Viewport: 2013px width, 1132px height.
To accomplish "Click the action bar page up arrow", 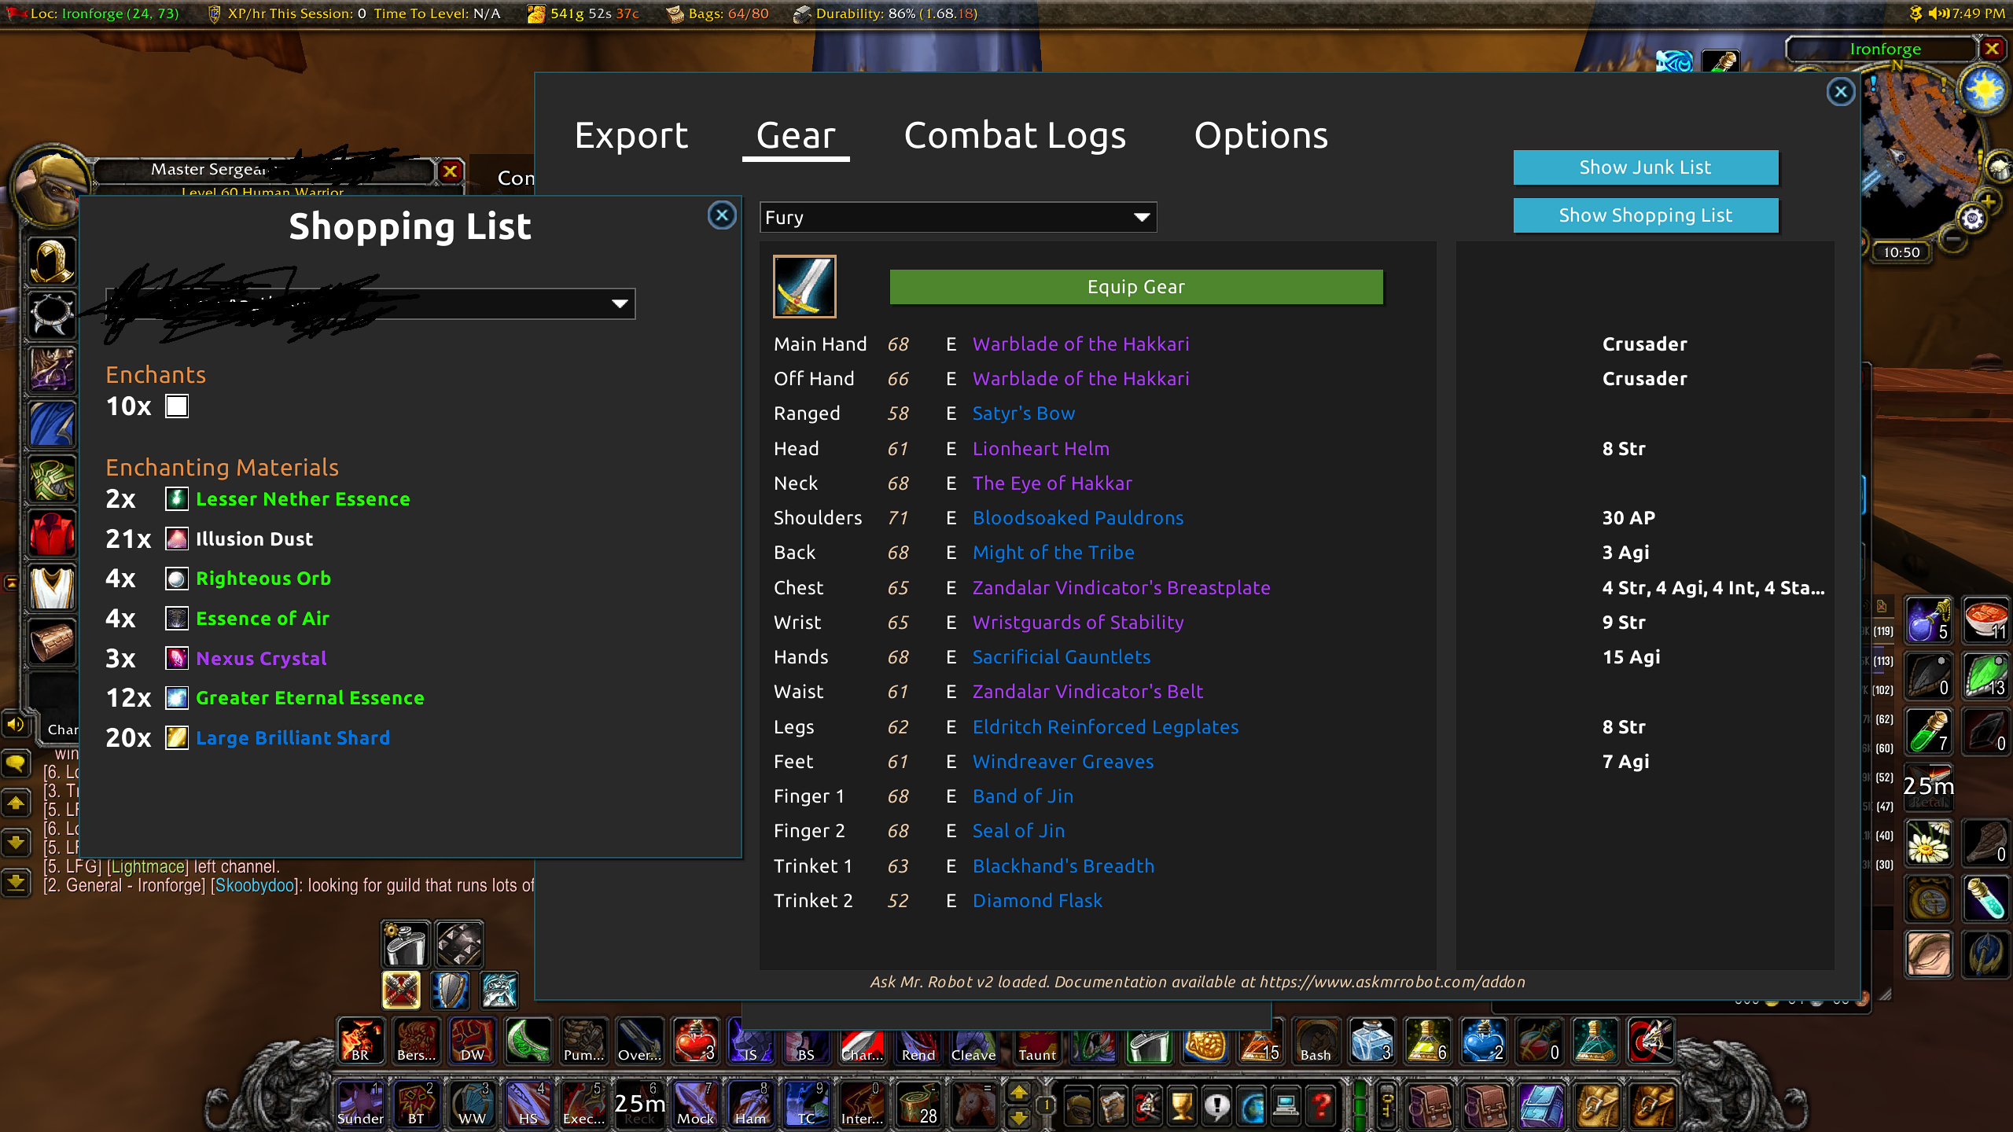I will (1018, 1092).
